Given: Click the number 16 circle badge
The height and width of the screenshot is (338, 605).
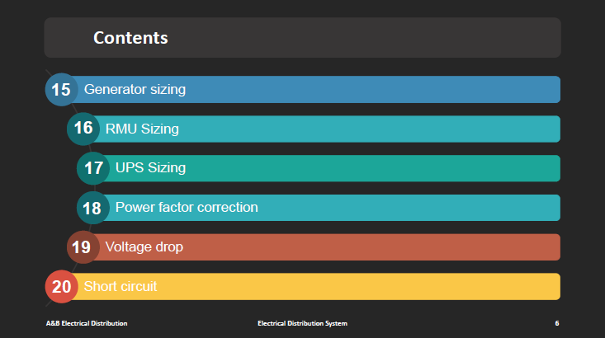Looking at the screenshot, I should [83, 129].
